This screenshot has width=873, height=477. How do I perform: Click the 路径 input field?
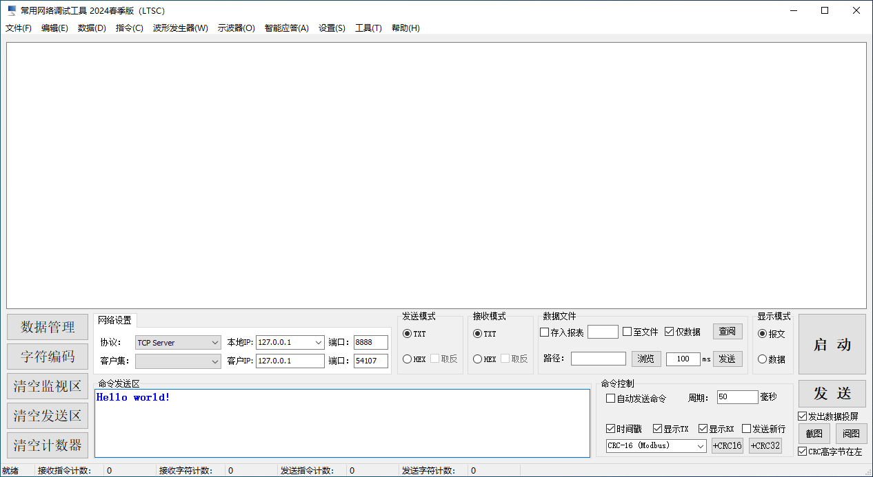point(599,359)
